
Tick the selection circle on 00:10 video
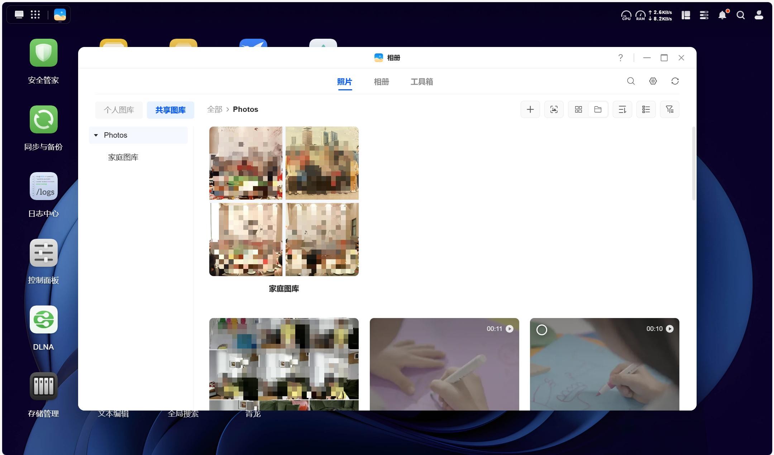pyautogui.click(x=541, y=330)
